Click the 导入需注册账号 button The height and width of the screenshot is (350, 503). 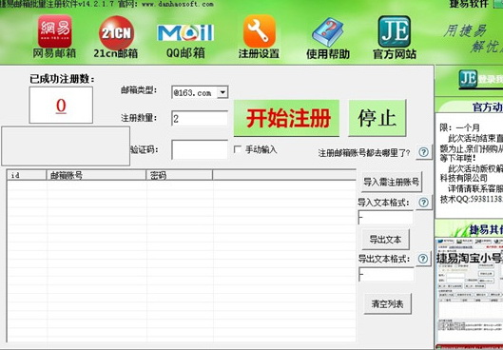392,182
